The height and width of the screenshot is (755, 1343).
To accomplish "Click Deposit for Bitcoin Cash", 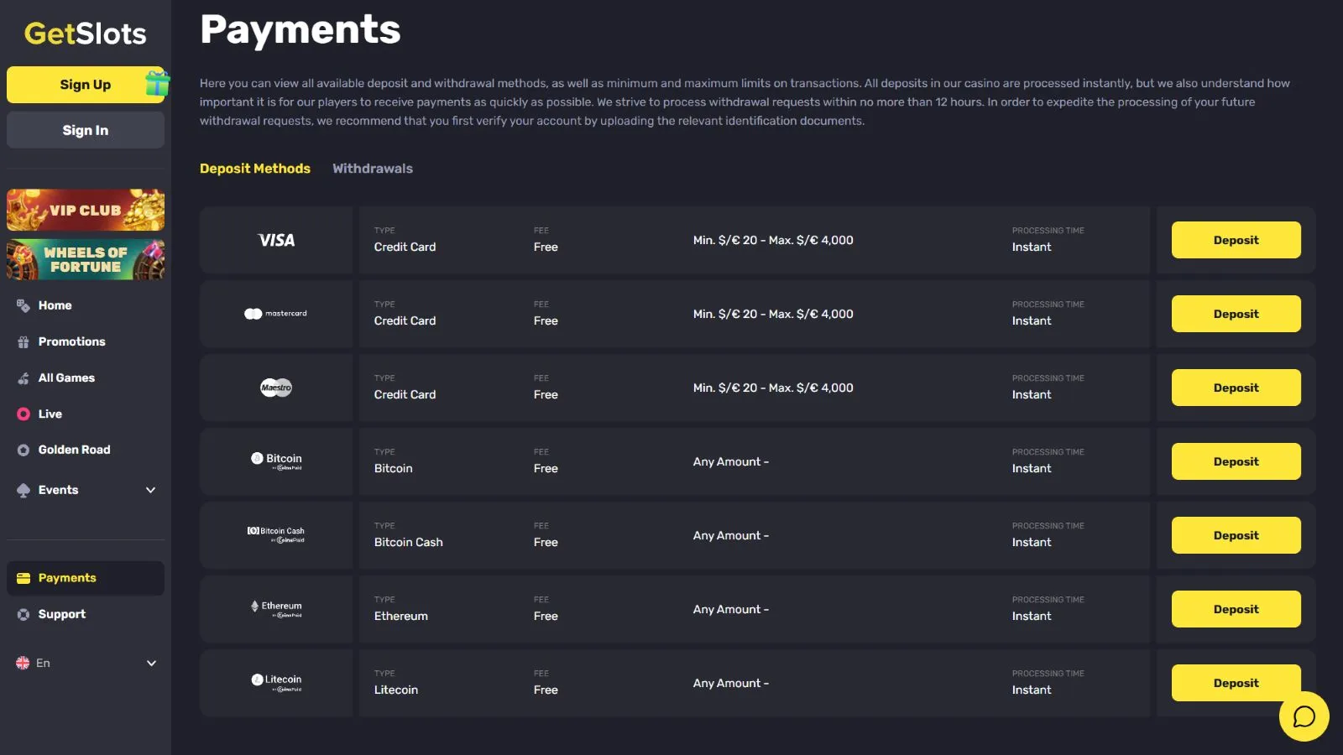I will 1236,535.
